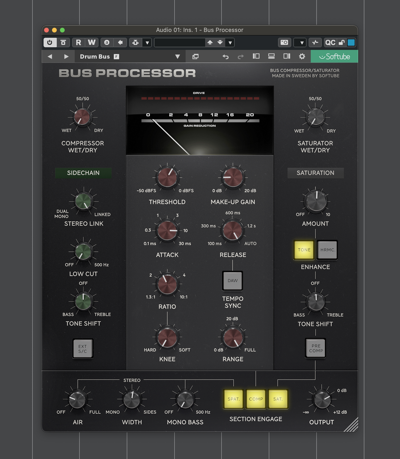Click the blue color square in toolbar
The image size is (400, 459).
click(x=351, y=42)
